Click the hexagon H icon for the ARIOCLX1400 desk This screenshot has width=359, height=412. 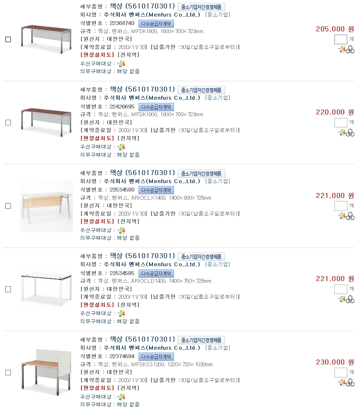(x=350, y=216)
